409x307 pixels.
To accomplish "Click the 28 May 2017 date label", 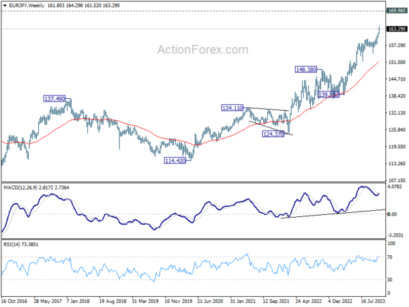I will pyautogui.click(x=48, y=302).
